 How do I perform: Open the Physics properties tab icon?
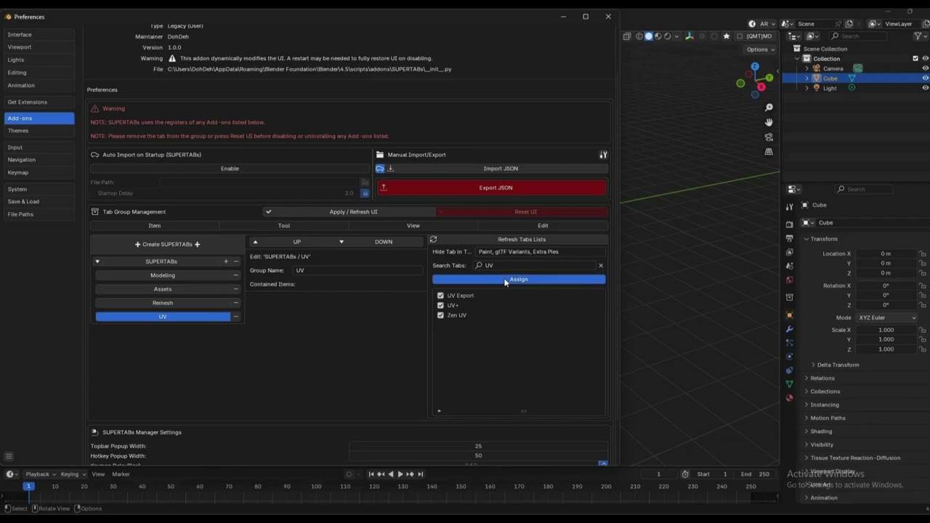click(790, 357)
